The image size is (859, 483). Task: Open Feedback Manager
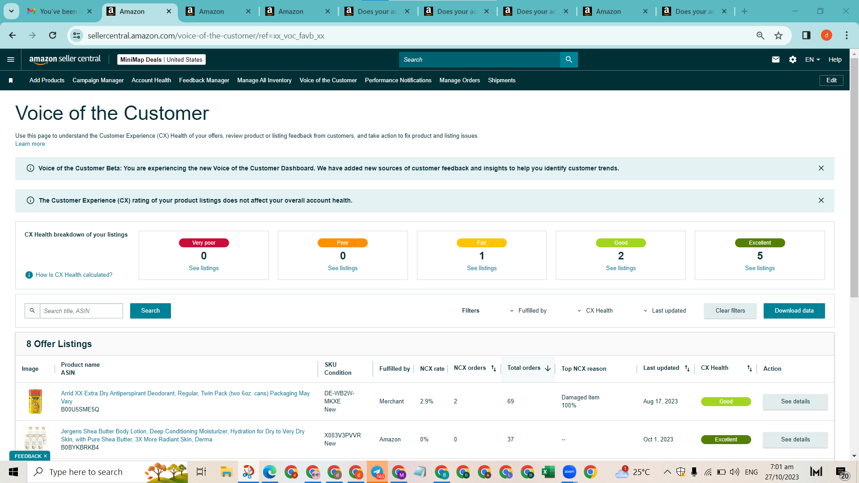point(204,80)
